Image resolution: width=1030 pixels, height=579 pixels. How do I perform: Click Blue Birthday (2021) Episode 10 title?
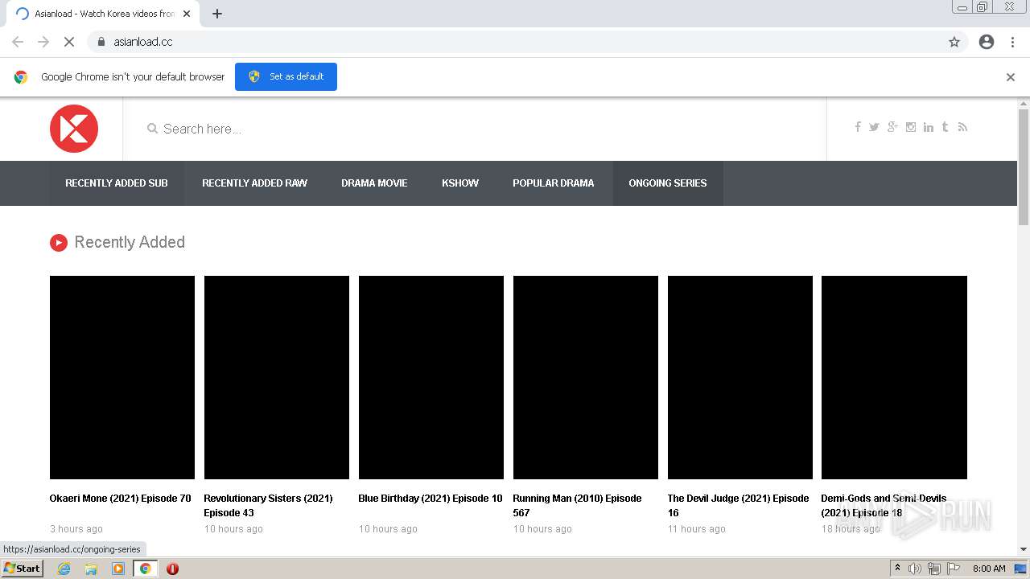(431, 499)
